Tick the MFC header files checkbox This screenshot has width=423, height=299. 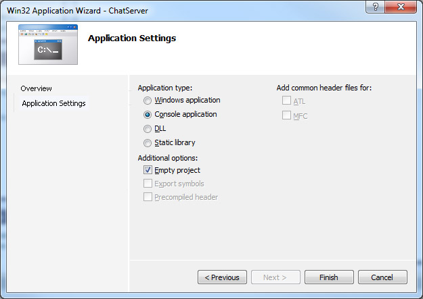click(286, 115)
